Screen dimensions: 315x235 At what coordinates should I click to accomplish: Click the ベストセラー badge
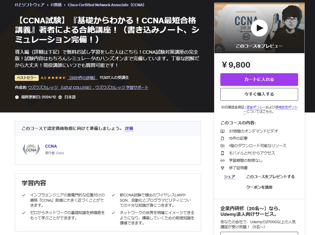click(27, 78)
